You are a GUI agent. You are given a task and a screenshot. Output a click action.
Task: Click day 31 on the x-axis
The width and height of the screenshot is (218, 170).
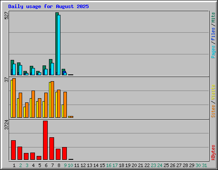(204, 165)
